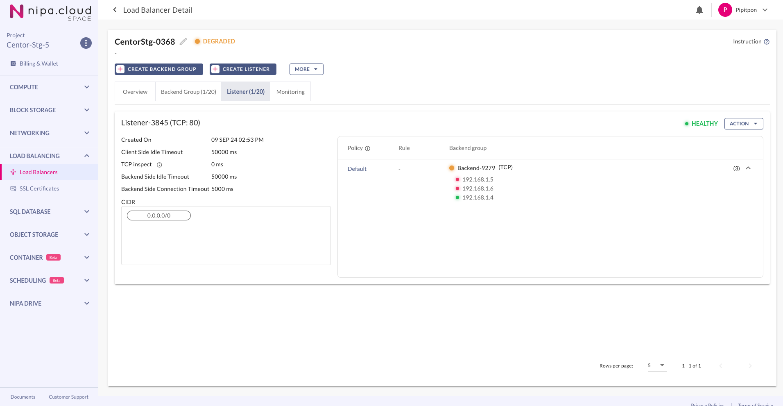Open the project options three-dot menu
Viewport: 783px width, 406px height.
point(86,43)
